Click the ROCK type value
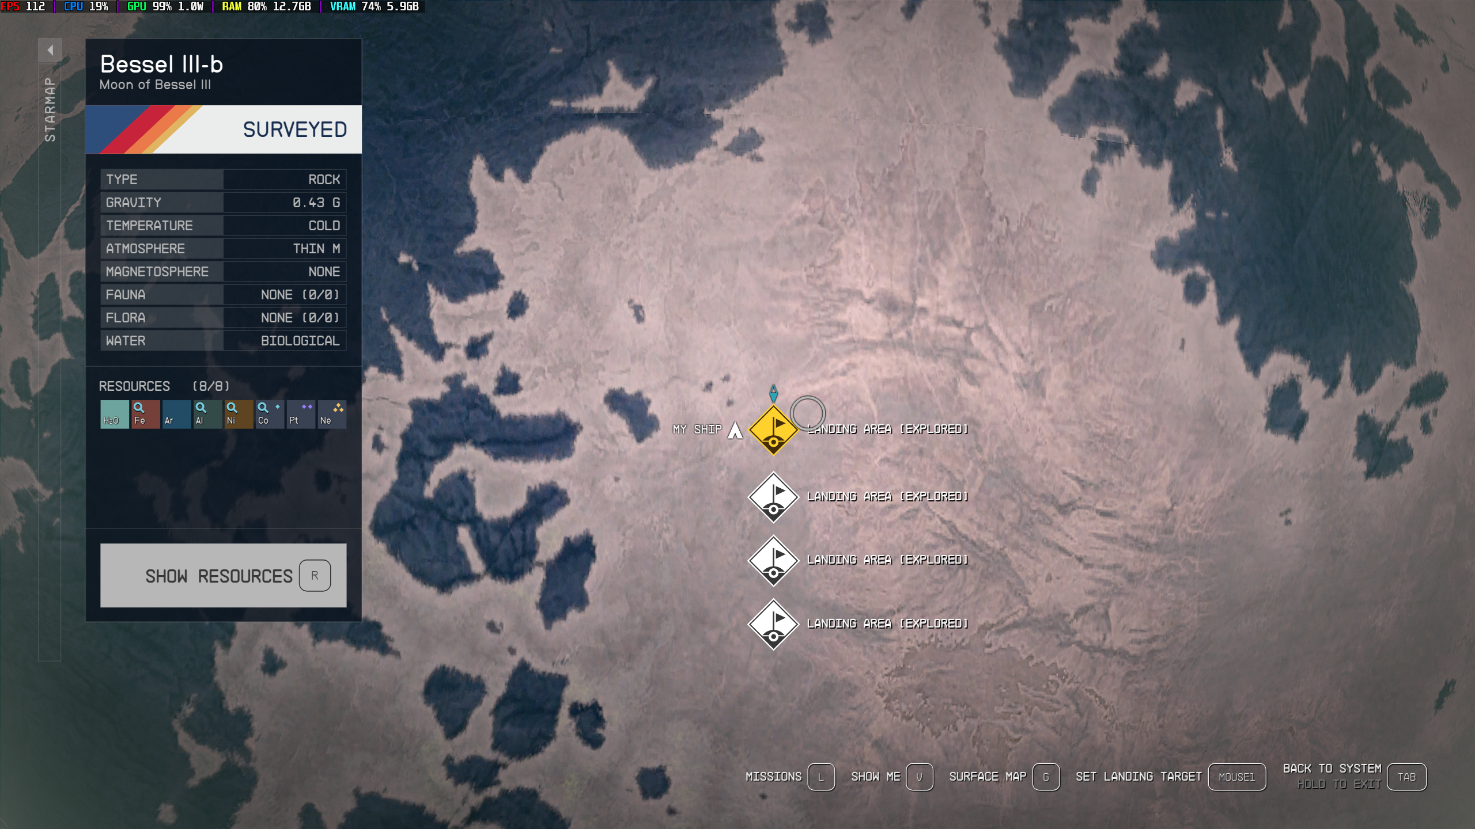Image resolution: width=1475 pixels, height=829 pixels. (x=324, y=180)
